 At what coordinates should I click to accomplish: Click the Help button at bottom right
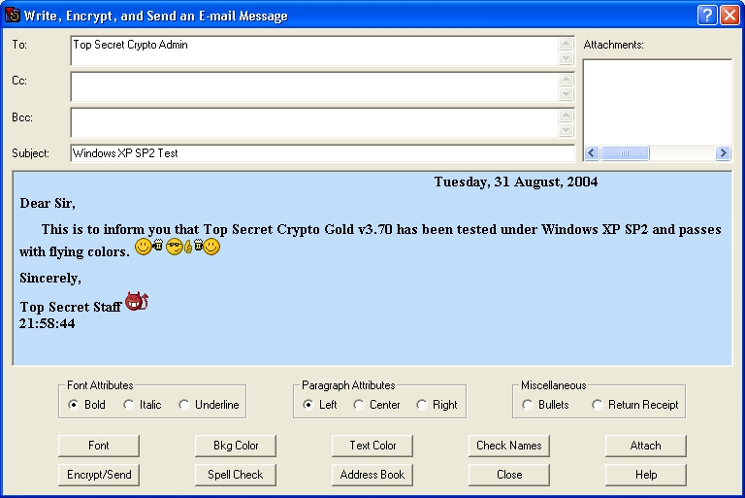coord(646,475)
